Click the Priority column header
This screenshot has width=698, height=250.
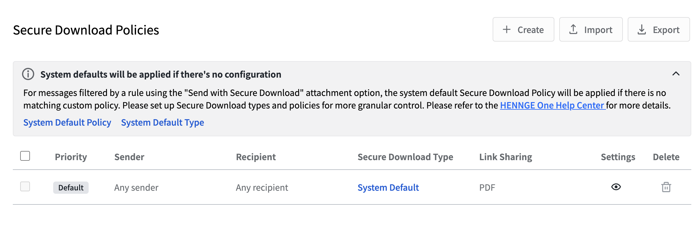point(71,157)
